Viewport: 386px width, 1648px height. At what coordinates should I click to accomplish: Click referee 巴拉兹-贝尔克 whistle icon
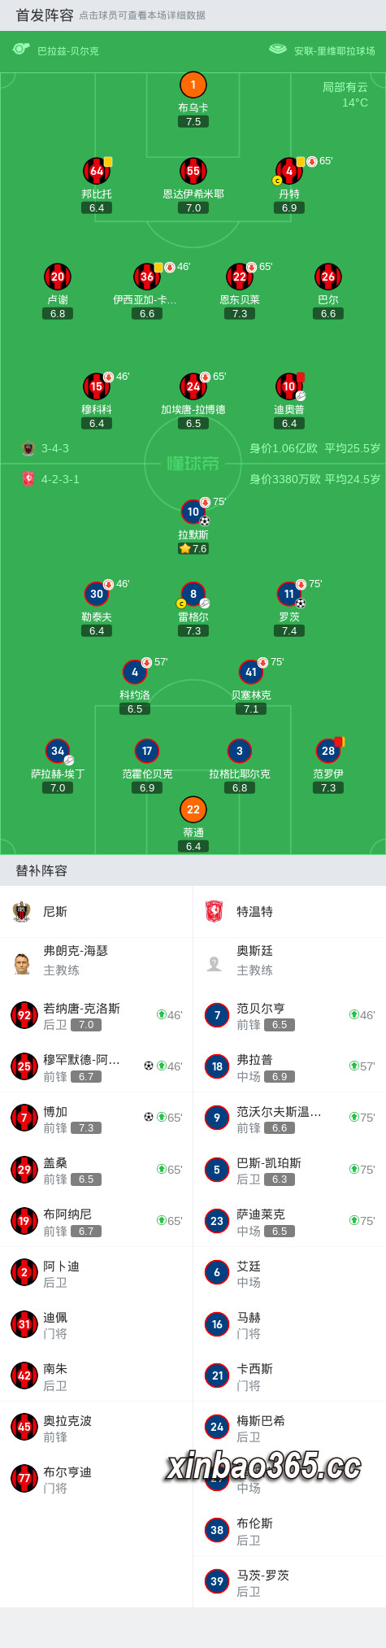click(21, 50)
